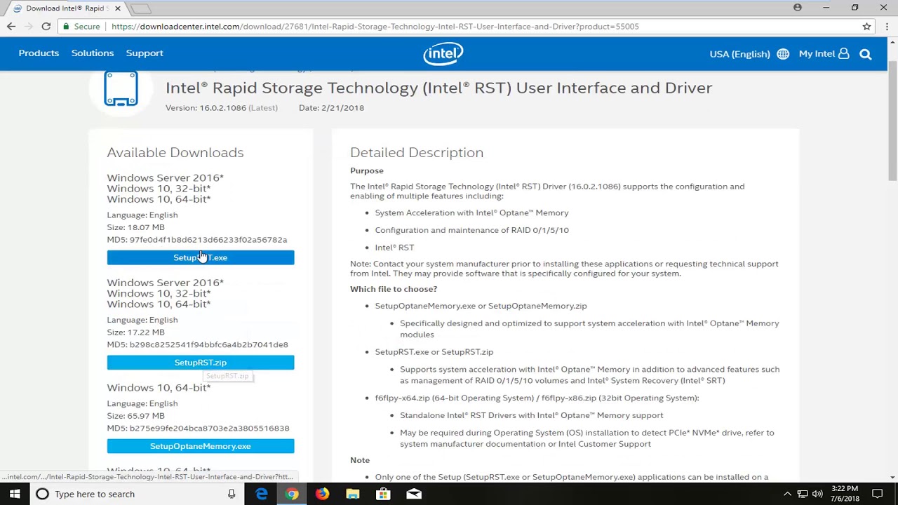898x505 pixels.
Task: Open the Solutions menu
Action: coord(93,53)
